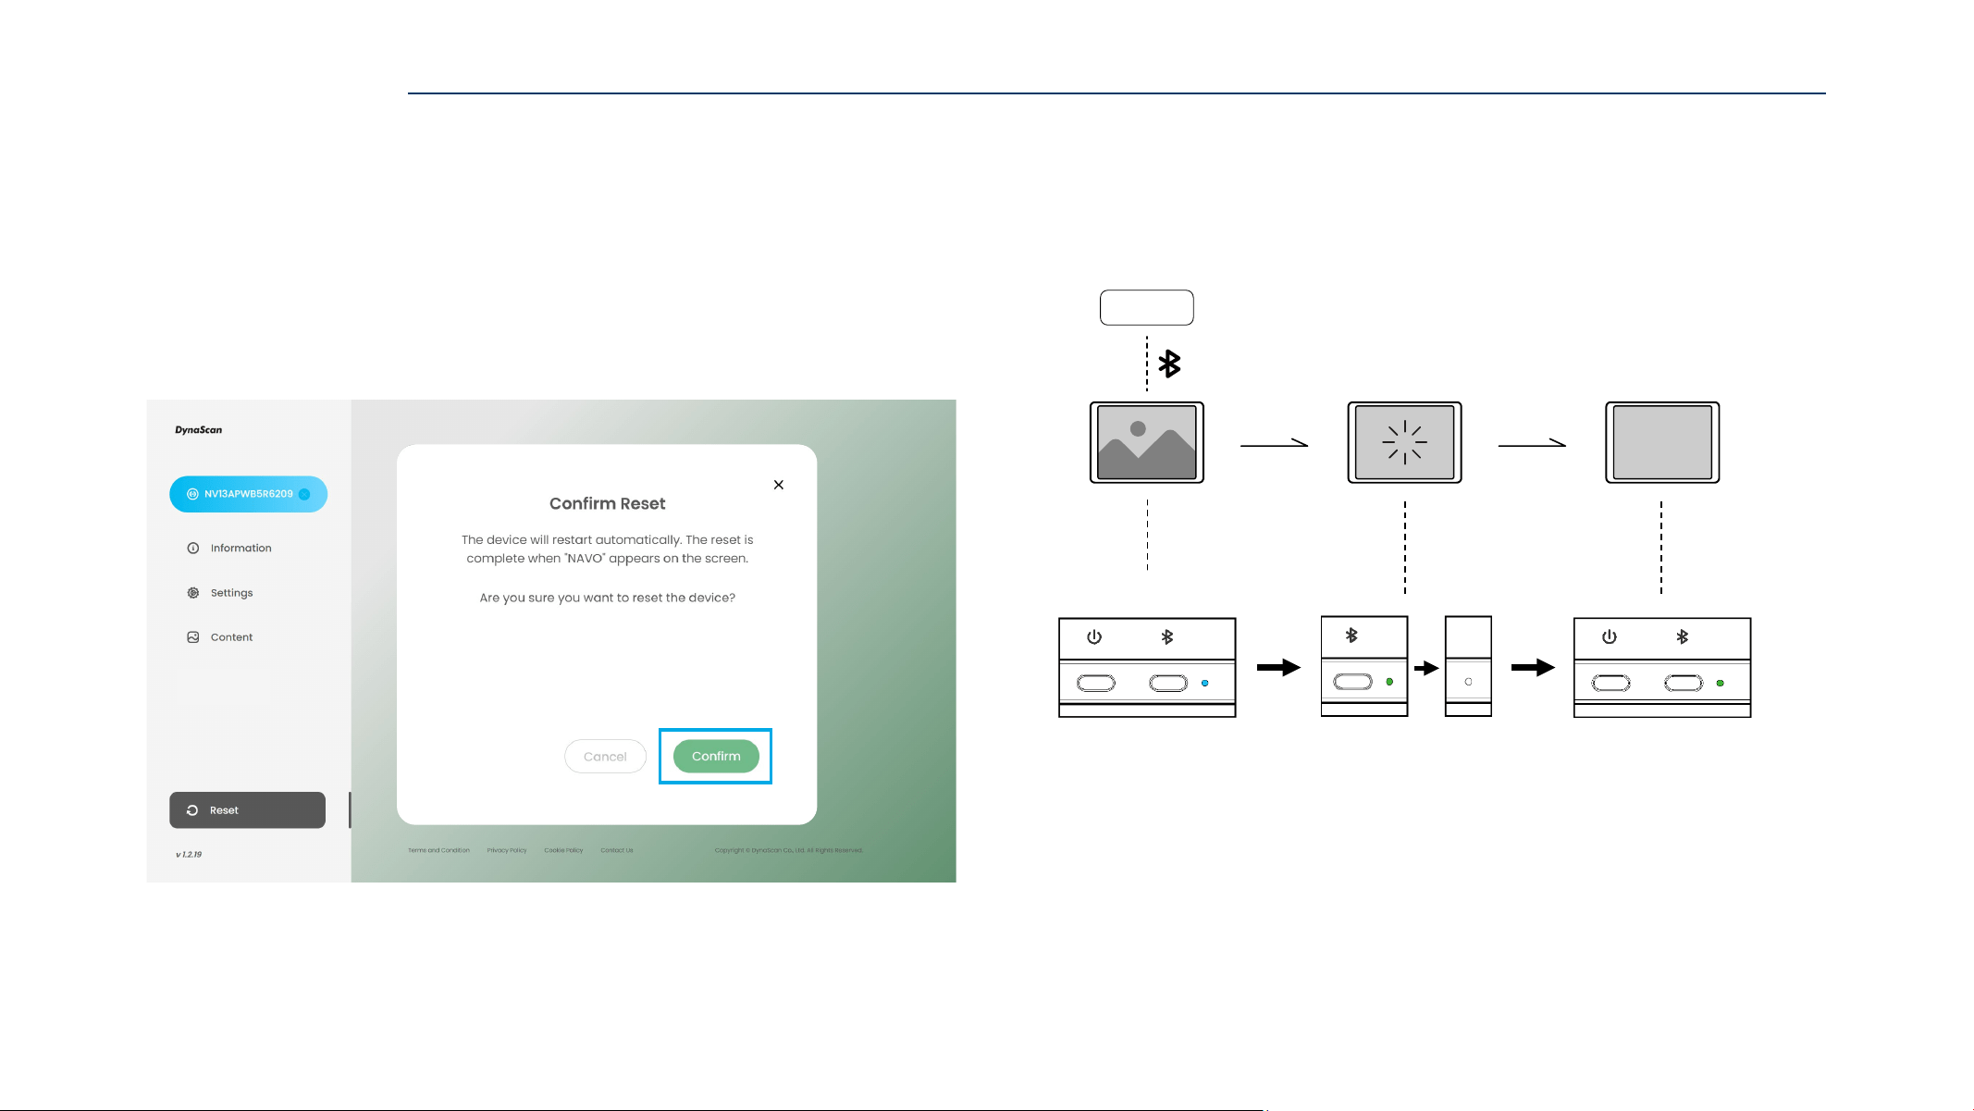This screenshot has height=1111, width=1974.
Task: Select device NV13APWB5R6209 chip
Action: [248, 494]
